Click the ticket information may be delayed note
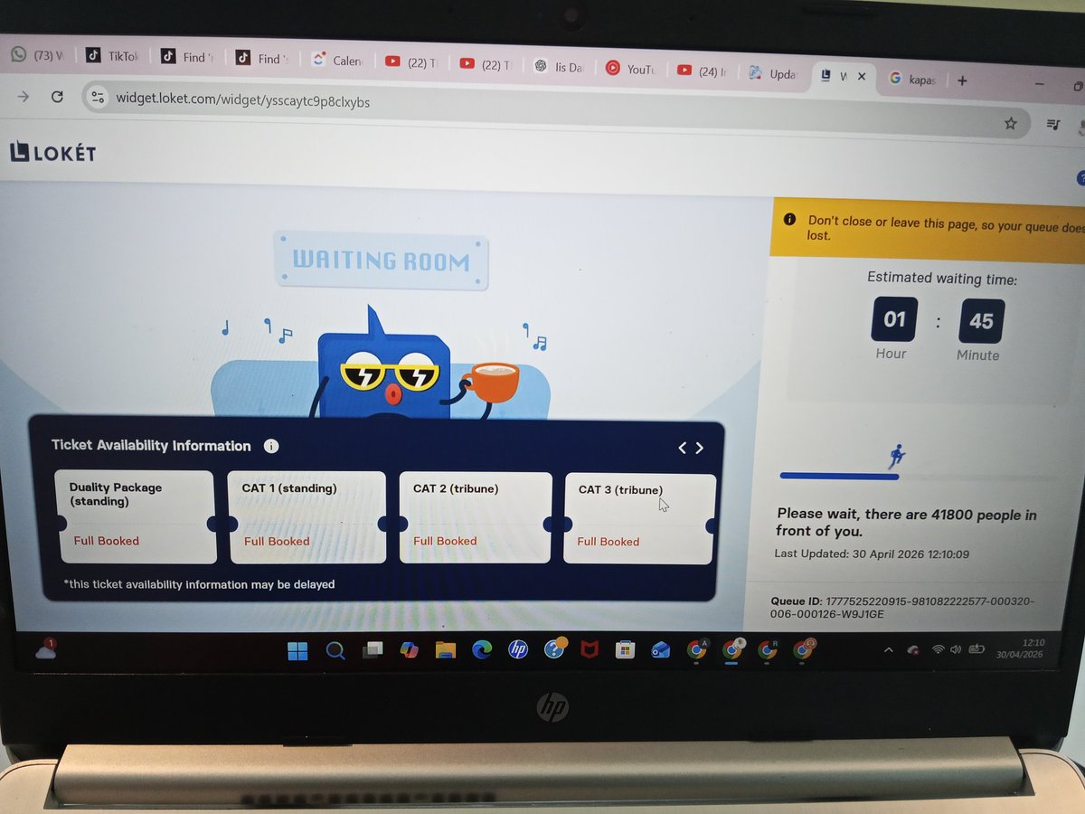The image size is (1085, 814). [x=199, y=584]
